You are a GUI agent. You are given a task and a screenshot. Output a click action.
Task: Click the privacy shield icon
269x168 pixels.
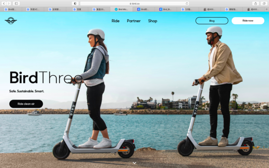coord(75,4)
